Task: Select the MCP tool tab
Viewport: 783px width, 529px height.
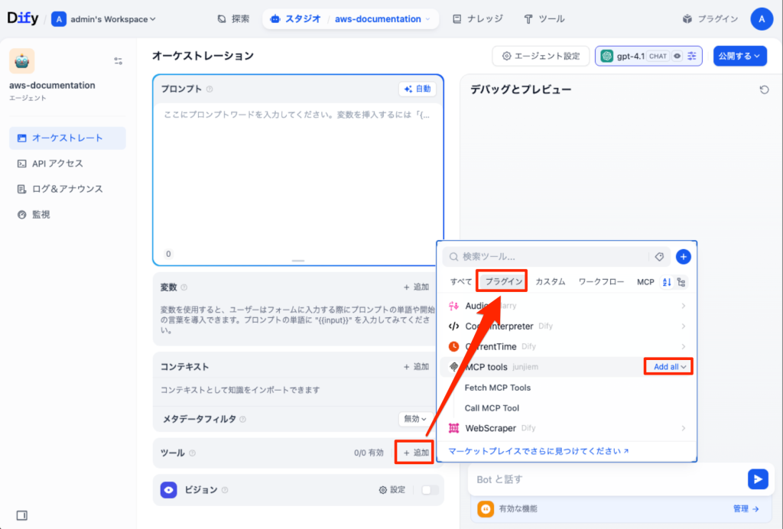Action: [x=645, y=281]
